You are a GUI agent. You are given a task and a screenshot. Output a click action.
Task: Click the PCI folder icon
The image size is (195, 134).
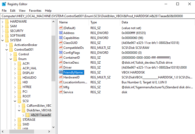click(x=19, y=92)
